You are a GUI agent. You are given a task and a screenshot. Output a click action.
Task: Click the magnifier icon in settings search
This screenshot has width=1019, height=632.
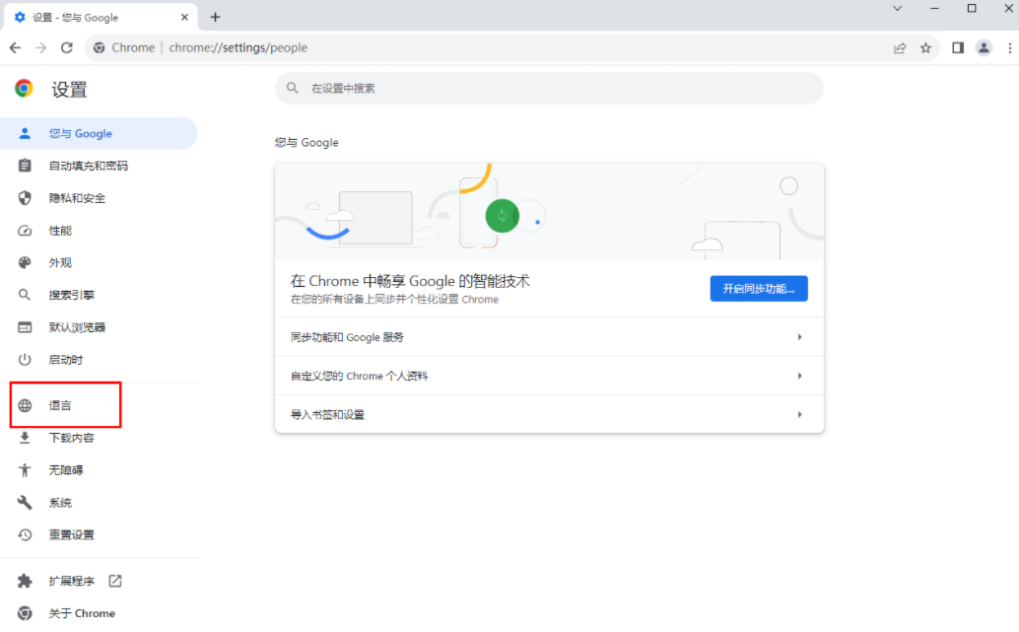293,88
